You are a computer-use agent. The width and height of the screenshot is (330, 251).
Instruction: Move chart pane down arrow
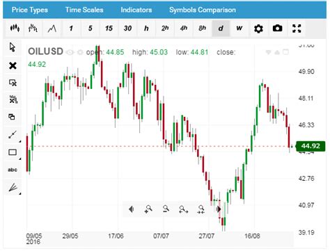click(x=268, y=52)
